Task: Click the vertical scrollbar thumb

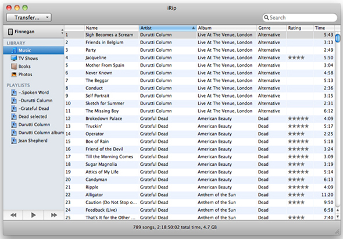Action: pos(338,38)
